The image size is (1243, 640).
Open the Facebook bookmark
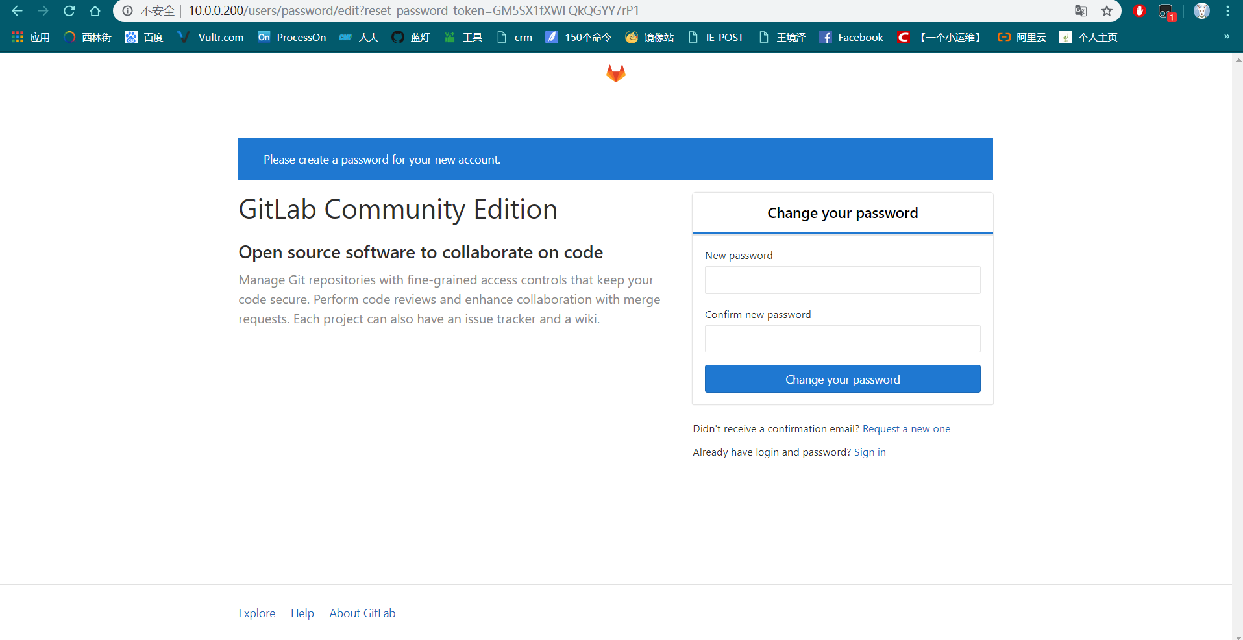[x=852, y=37]
